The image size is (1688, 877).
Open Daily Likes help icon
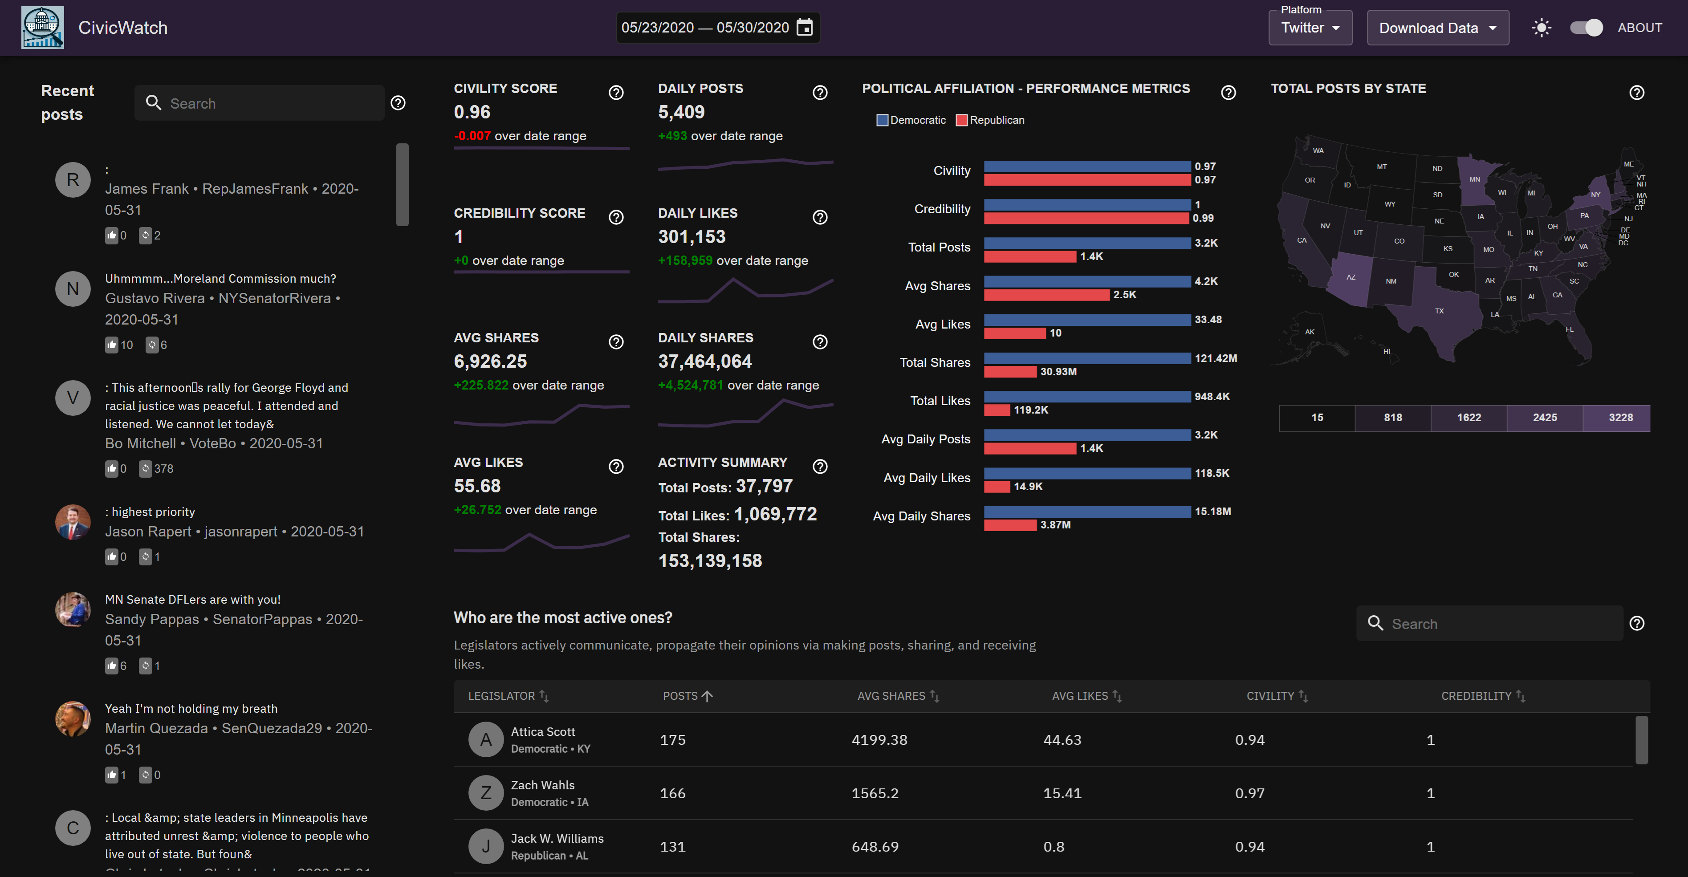tap(820, 217)
